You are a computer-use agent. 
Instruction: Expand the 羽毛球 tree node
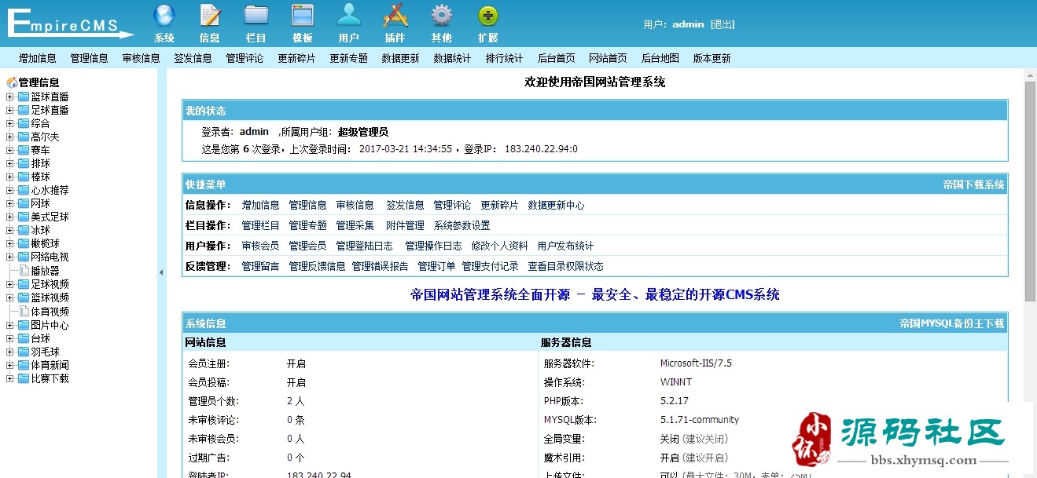click(9, 352)
